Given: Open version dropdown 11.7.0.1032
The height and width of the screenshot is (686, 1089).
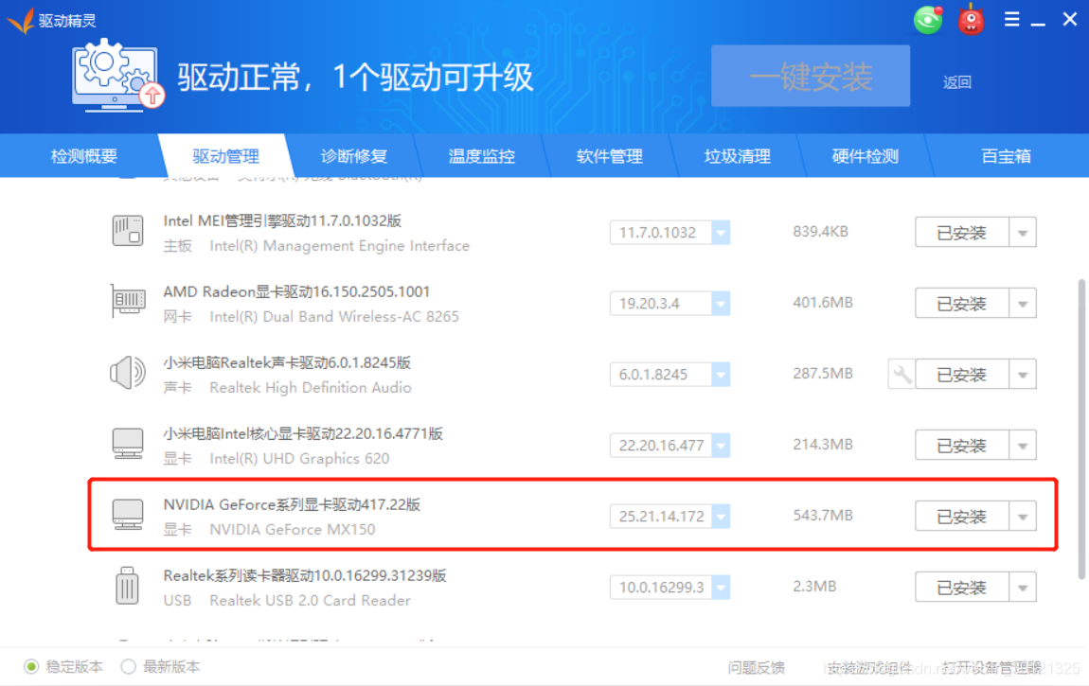Looking at the screenshot, I should (x=721, y=233).
